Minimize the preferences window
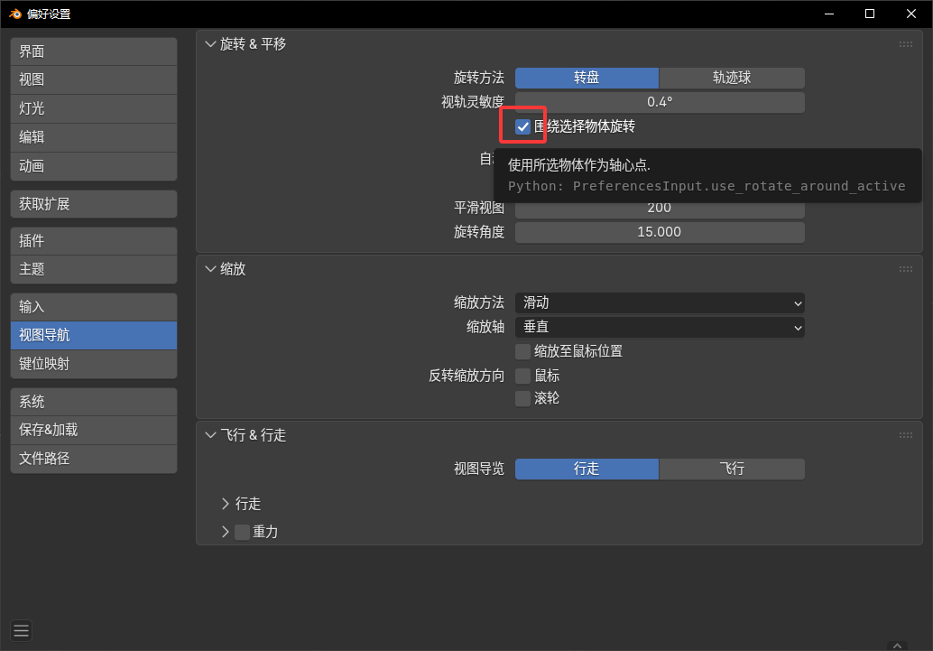This screenshot has width=933, height=651. coord(829,14)
